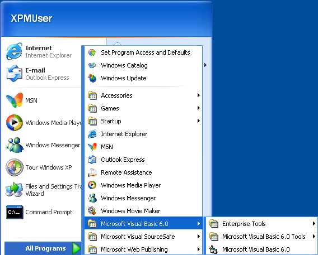
Task: Click the Windows Update globe icon
Action: click(x=92, y=78)
